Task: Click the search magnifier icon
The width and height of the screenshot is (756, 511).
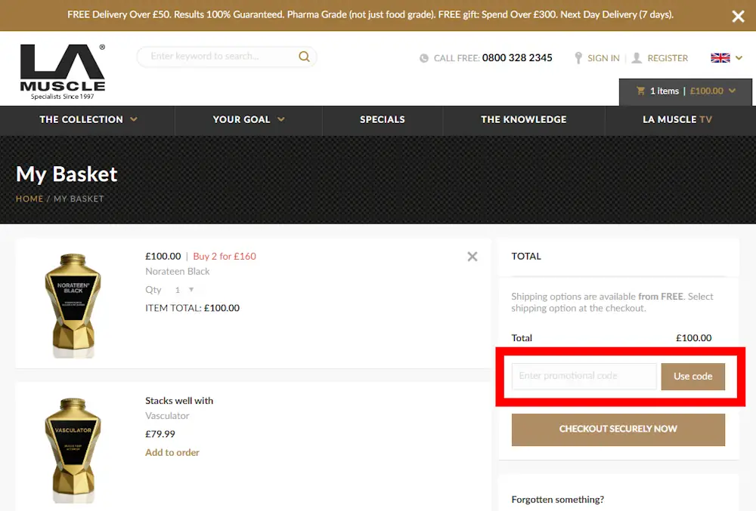Action: pos(304,57)
